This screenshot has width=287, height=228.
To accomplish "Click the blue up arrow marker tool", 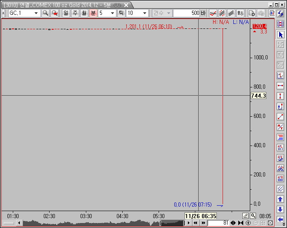I will click(x=280, y=199).
